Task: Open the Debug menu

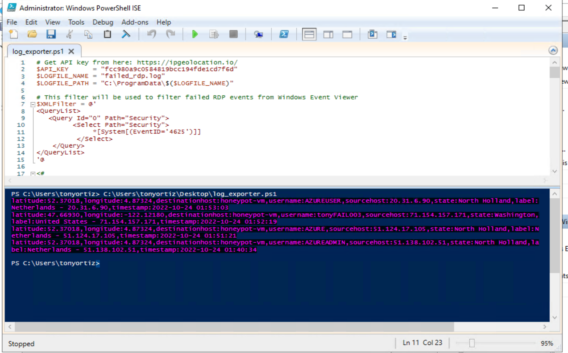Action: [x=103, y=22]
